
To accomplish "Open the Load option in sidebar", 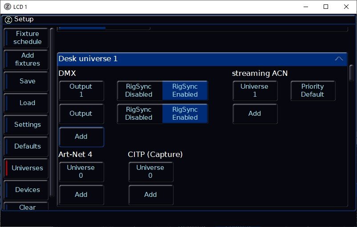I will tap(27, 103).
